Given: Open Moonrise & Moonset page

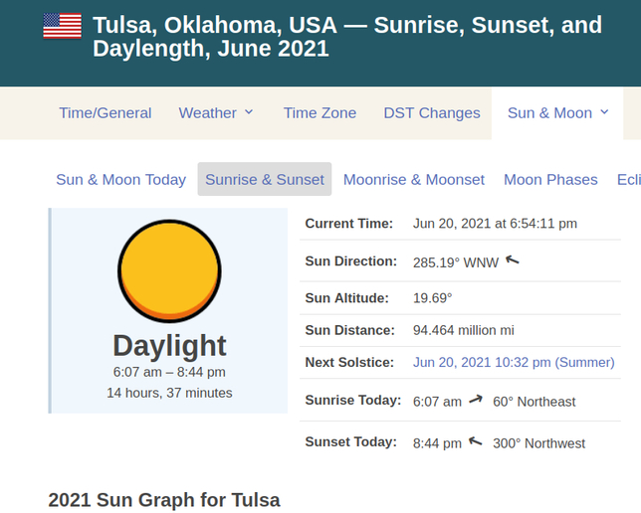Looking at the screenshot, I should click(x=414, y=180).
